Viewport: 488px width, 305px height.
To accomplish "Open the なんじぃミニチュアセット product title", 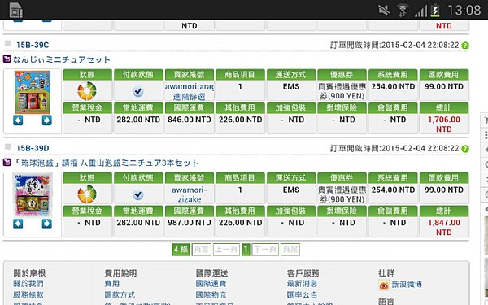I will (x=62, y=59).
